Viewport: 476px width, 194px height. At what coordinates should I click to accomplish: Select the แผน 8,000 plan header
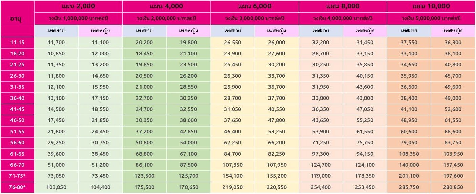[343, 6]
